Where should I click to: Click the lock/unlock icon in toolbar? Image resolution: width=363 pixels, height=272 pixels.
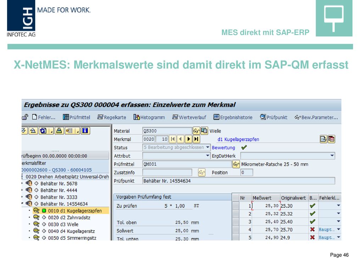25,117
